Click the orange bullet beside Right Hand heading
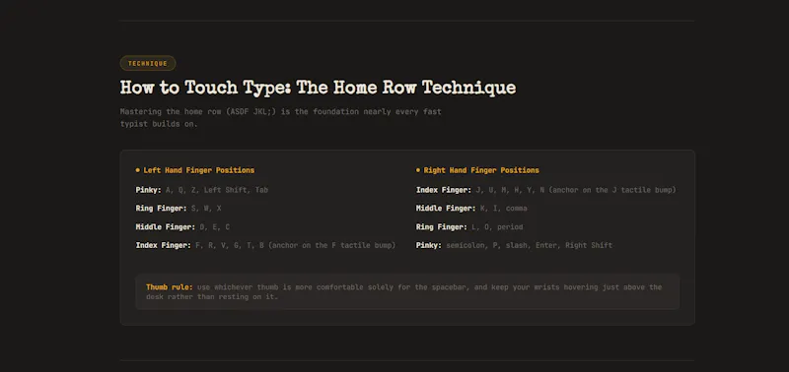Screen dimensions: 789x372 pos(418,170)
